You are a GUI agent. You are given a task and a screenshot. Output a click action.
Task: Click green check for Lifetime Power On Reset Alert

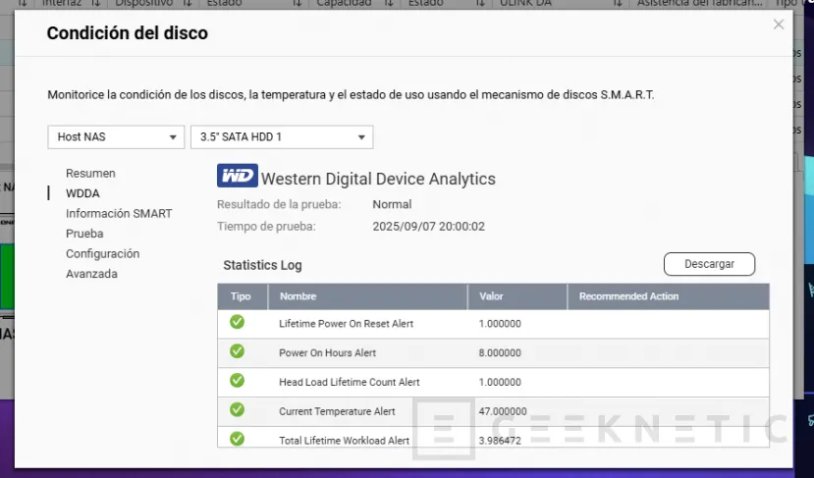tap(238, 322)
